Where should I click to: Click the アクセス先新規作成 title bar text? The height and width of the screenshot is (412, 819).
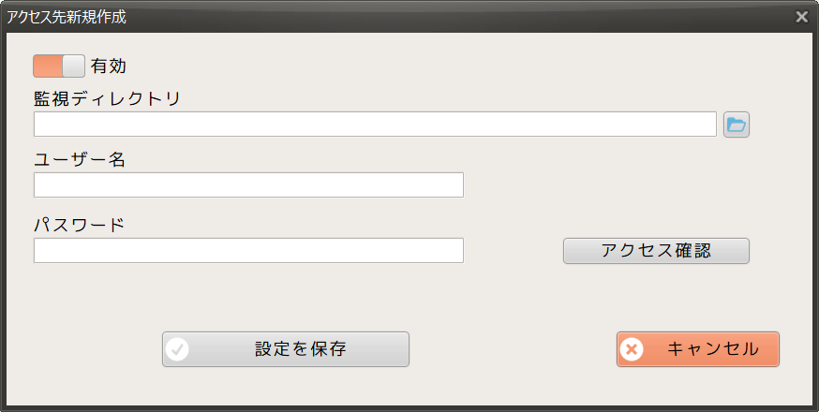pyautogui.click(x=67, y=17)
